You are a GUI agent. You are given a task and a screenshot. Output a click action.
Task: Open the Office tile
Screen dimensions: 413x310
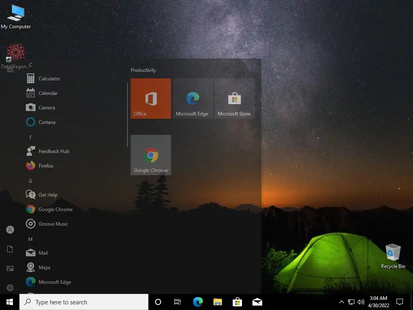point(151,98)
